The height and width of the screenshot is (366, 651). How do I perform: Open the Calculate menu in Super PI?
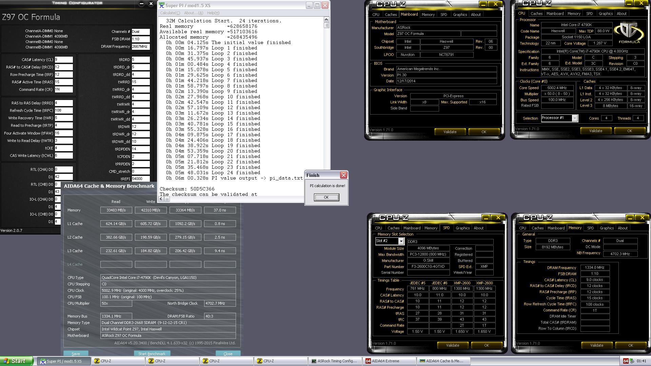170,13
